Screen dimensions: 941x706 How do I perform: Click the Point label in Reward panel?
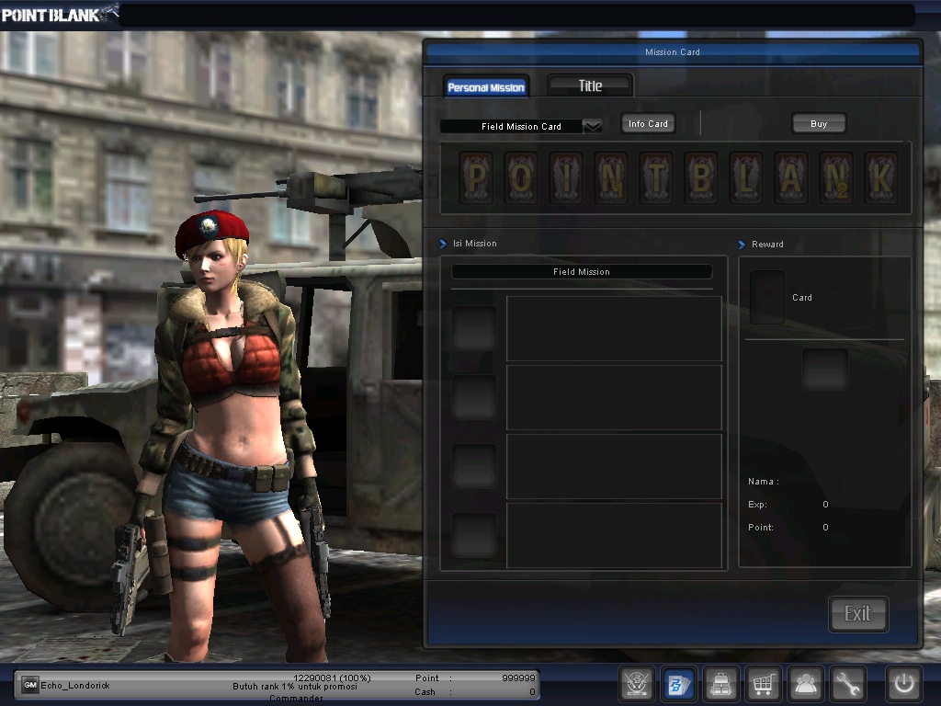click(760, 527)
